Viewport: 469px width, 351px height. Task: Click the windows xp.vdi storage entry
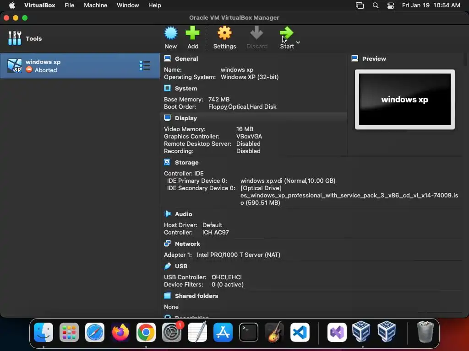tap(288, 181)
